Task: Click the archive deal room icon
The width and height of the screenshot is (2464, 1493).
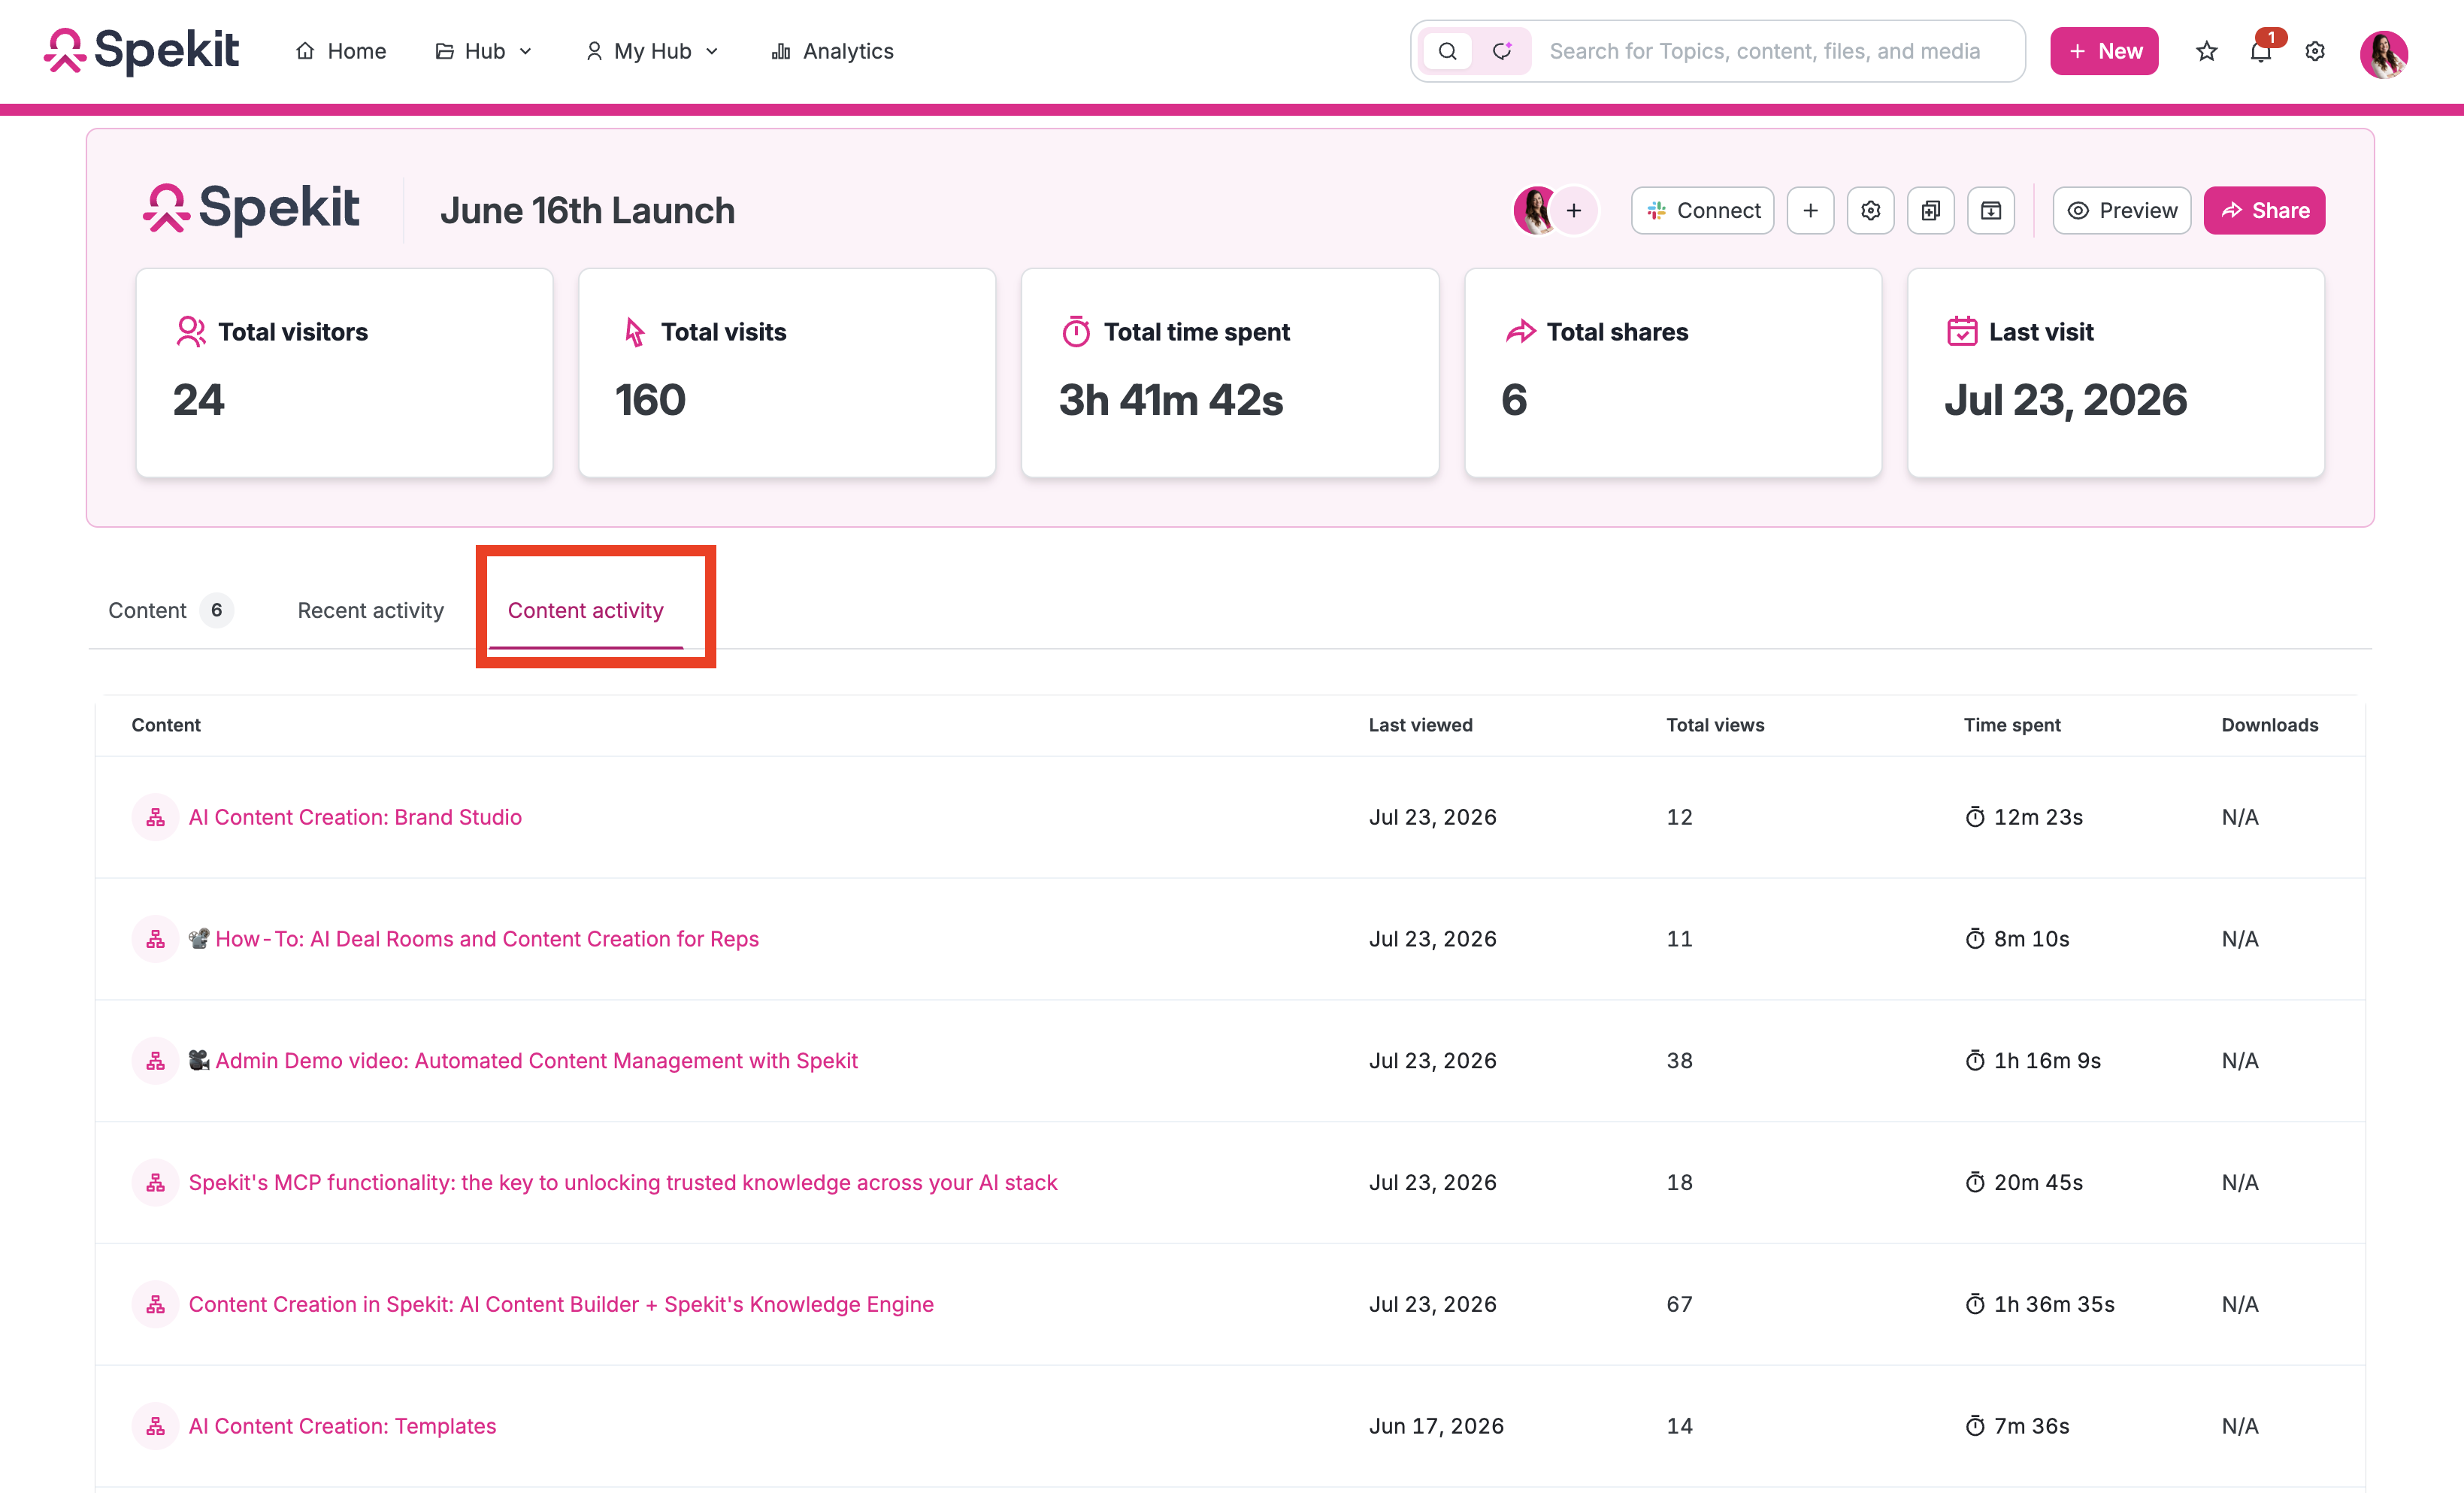Action: 1991,210
